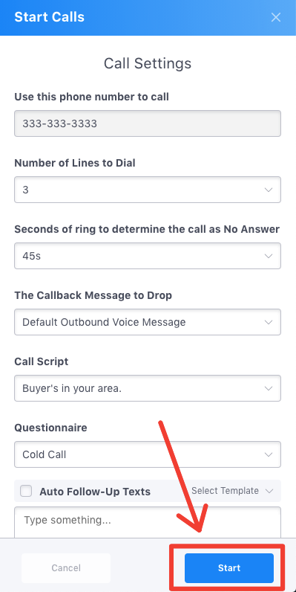Expand the No Answer ring seconds dropdown

[148, 256]
